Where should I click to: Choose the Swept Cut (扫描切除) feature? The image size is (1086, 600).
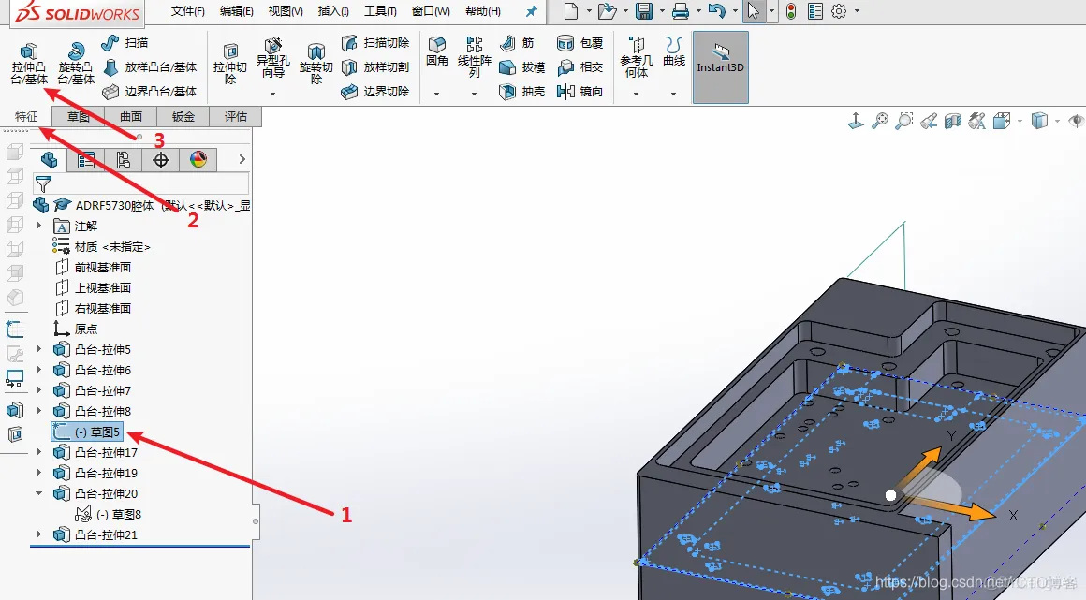coord(375,43)
